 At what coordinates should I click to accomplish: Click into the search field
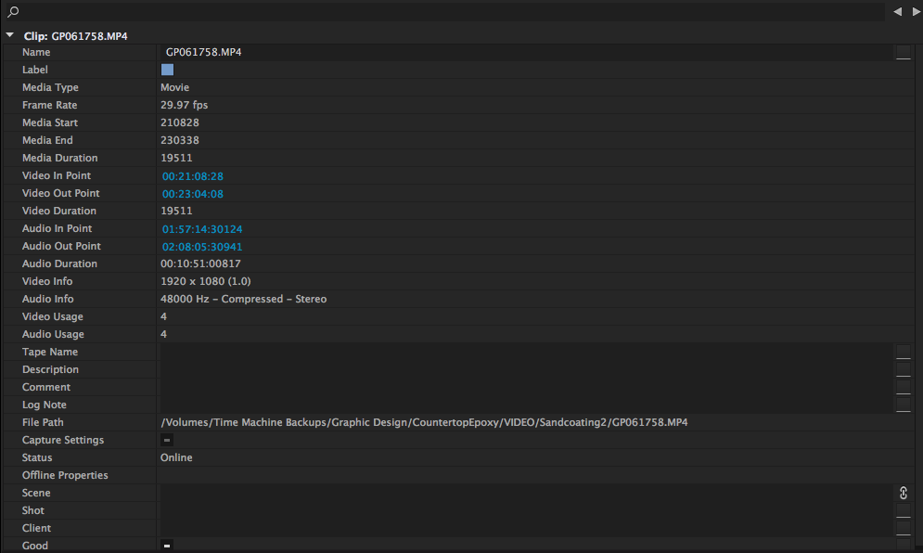pyautogui.click(x=454, y=11)
